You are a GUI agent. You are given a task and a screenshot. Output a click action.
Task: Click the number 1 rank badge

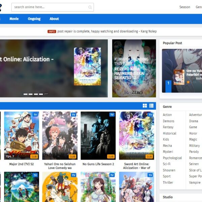(168, 86)
